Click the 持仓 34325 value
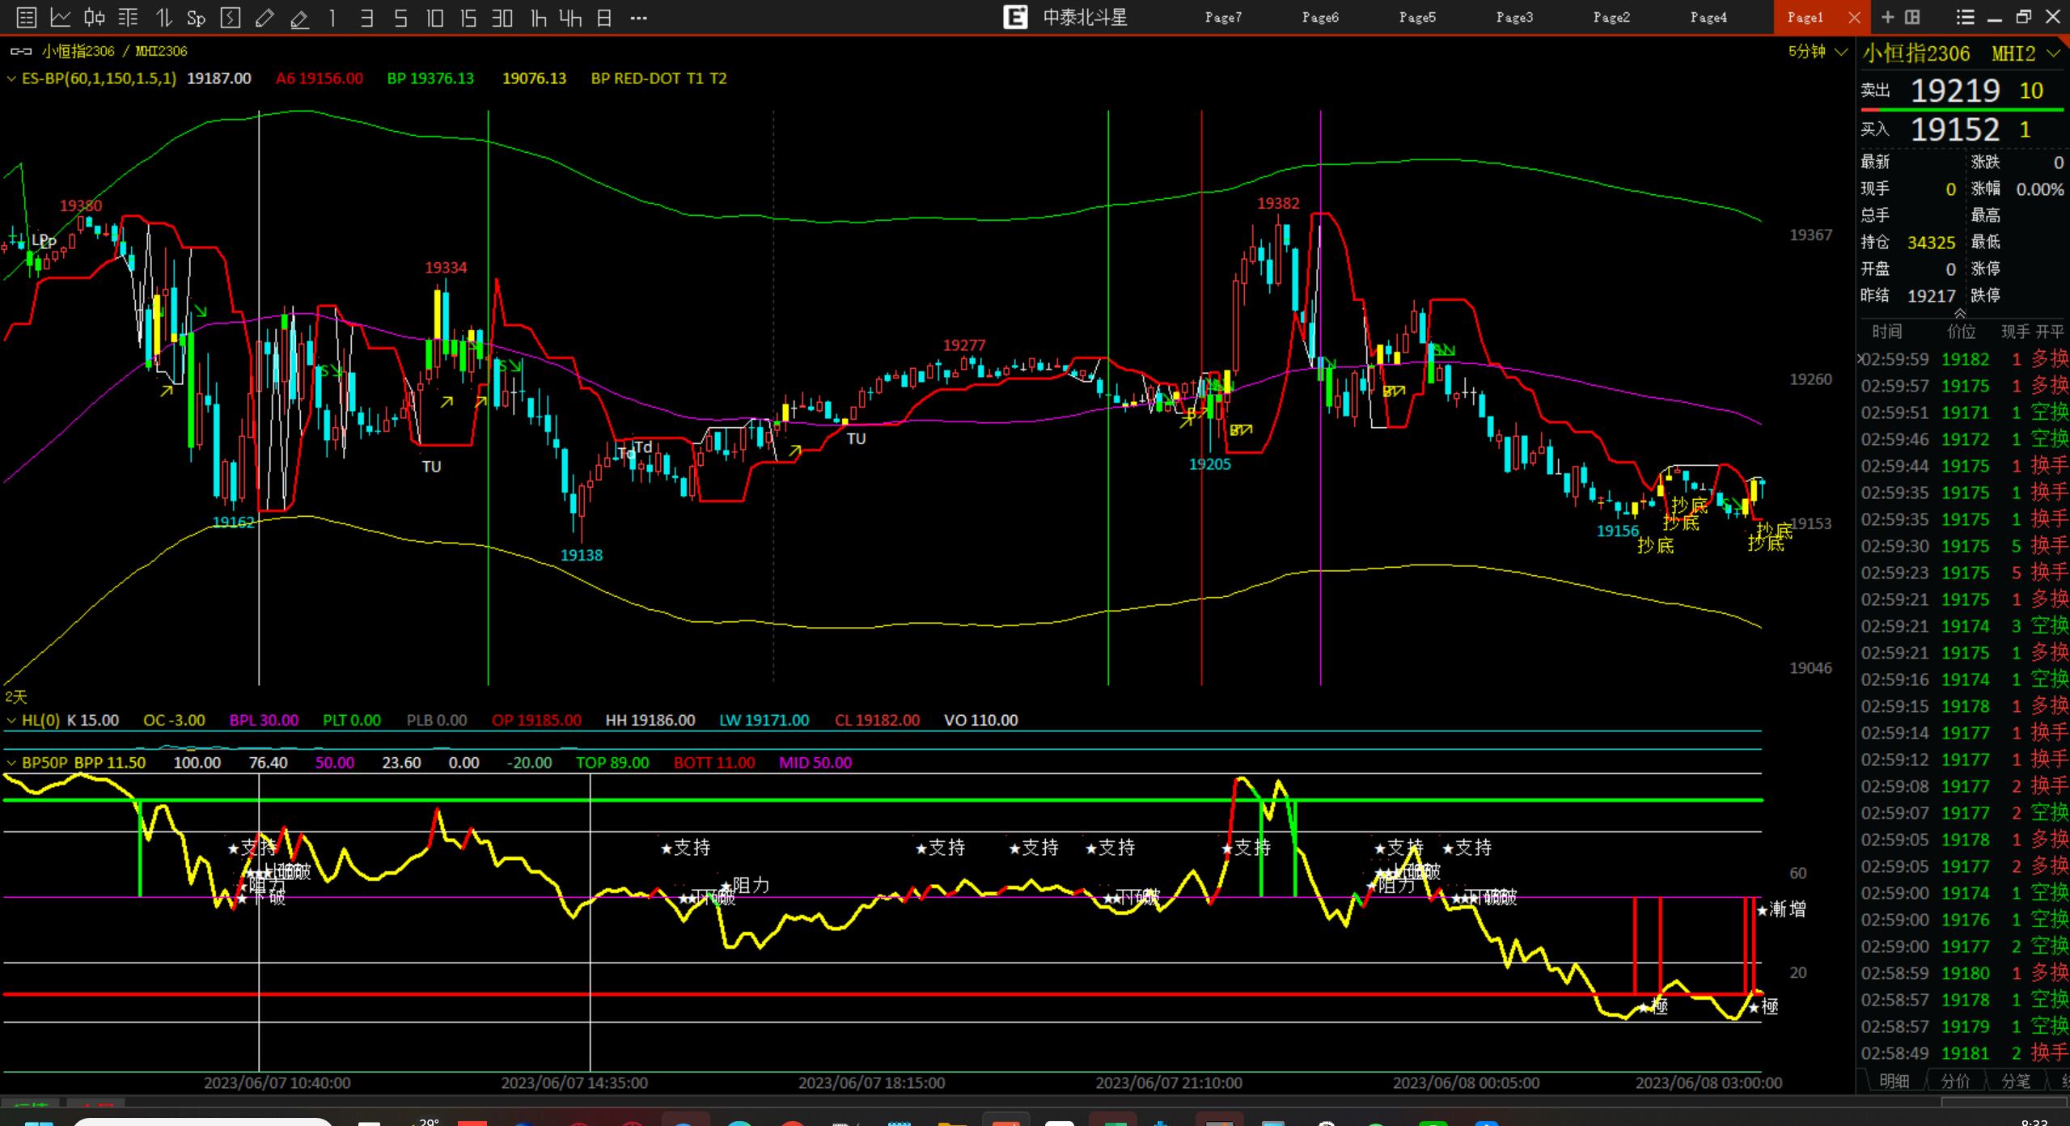2070x1126 pixels. [1931, 243]
